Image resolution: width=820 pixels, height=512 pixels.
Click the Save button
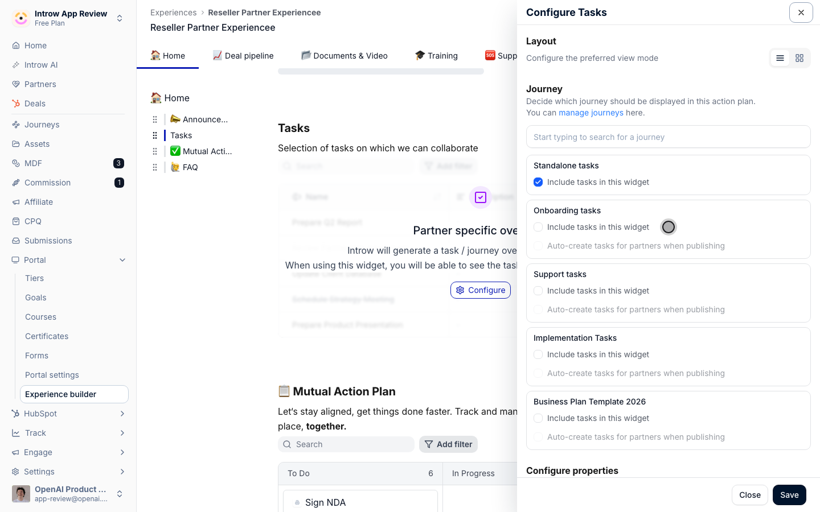coord(789,495)
